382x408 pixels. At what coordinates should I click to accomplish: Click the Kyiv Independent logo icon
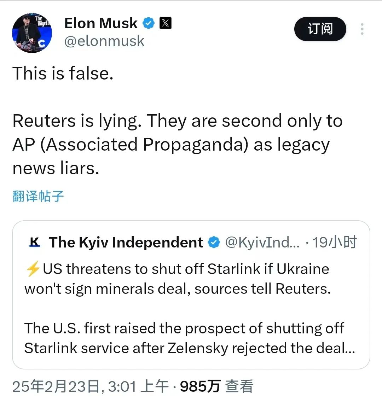coord(35,242)
